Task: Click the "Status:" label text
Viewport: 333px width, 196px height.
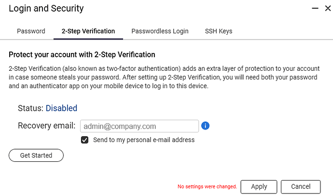Action: pos(30,108)
